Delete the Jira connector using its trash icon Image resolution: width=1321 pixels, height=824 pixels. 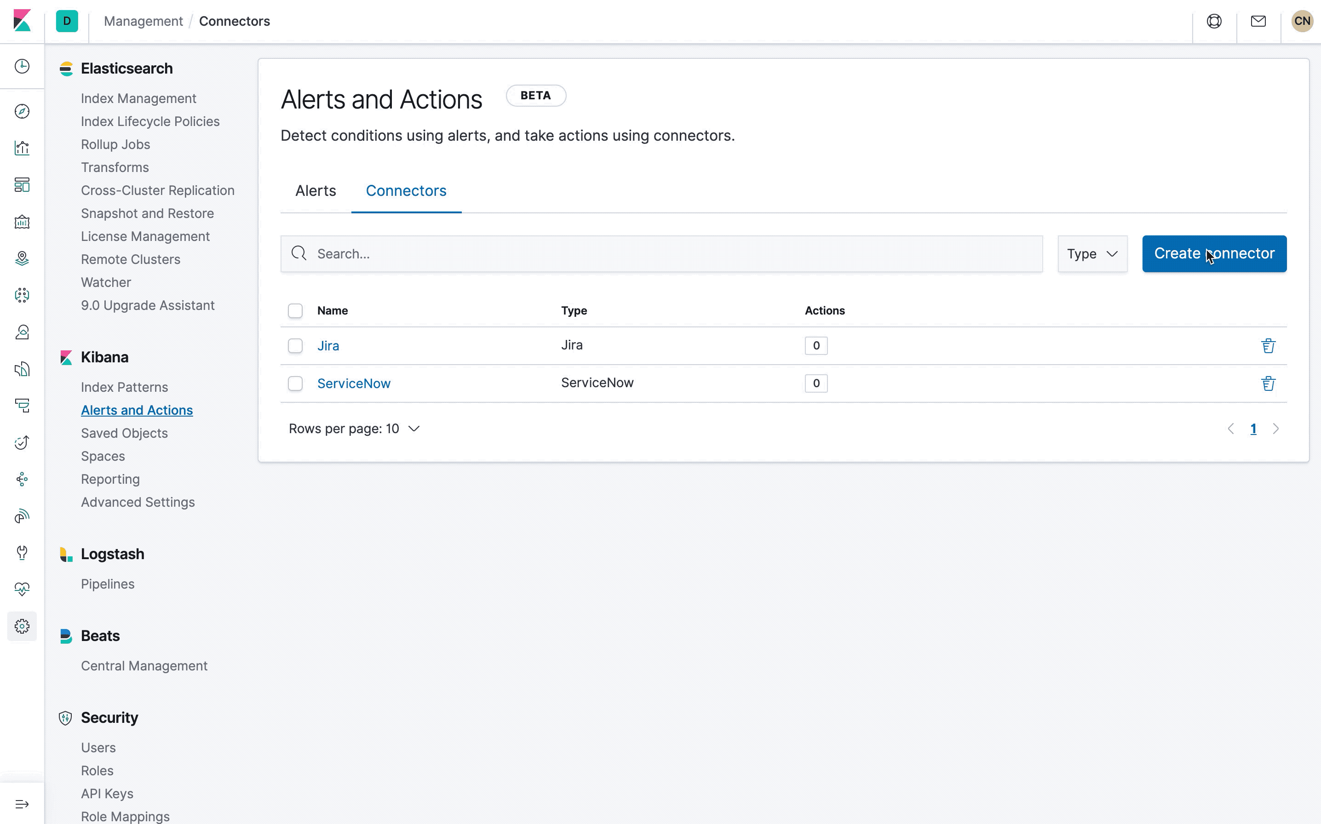[1268, 345]
